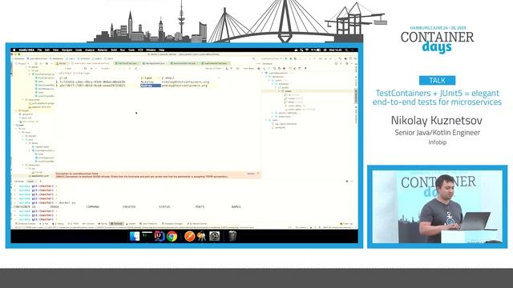Viewport: 513px width, 288px height.
Task: Open the Apple menu
Action: pyautogui.click(x=14, y=50)
